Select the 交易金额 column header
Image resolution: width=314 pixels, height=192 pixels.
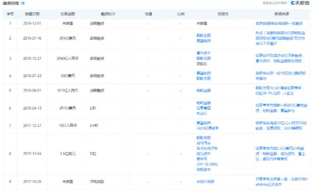coord(68,14)
